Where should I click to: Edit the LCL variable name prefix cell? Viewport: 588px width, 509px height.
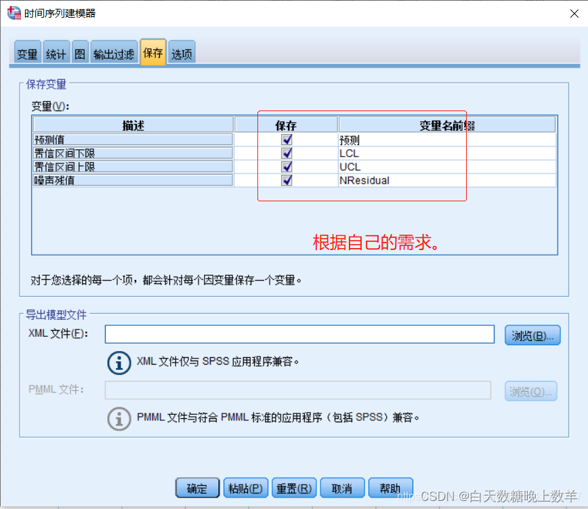pos(447,153)
